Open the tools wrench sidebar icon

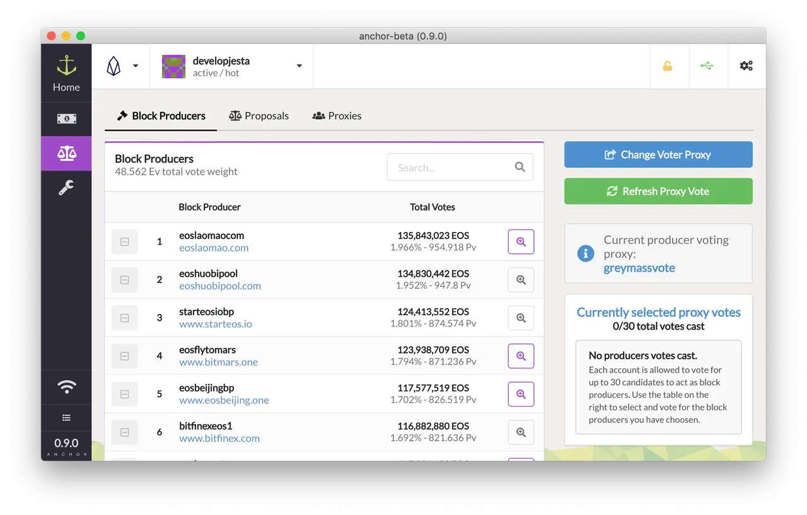click(x=66, y=187)
